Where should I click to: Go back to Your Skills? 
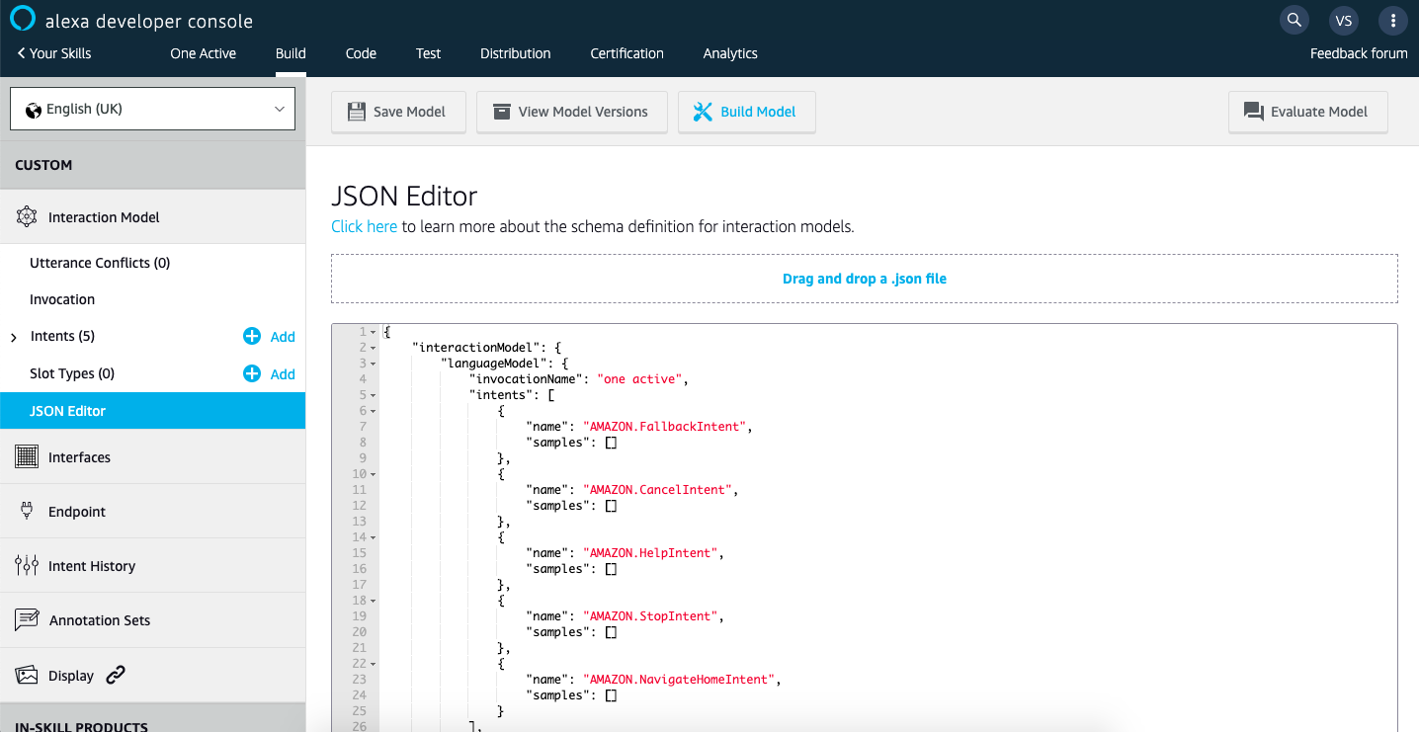click(x=54, y=53)
